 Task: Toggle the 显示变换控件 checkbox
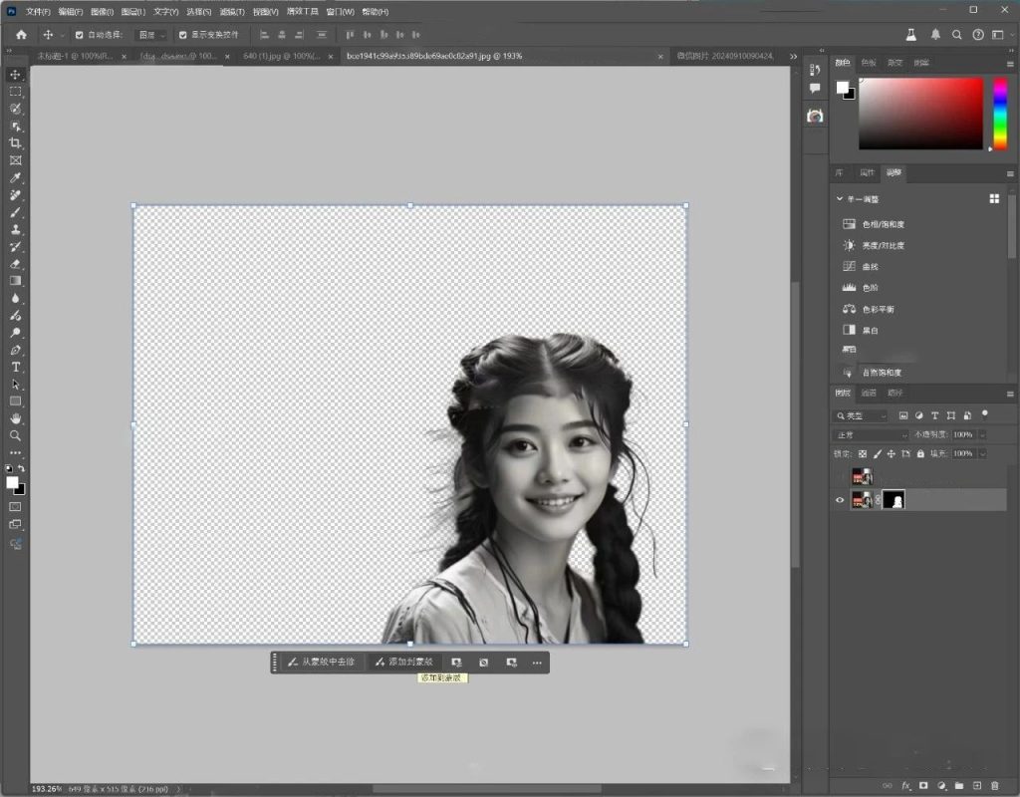tap(183, 35)
